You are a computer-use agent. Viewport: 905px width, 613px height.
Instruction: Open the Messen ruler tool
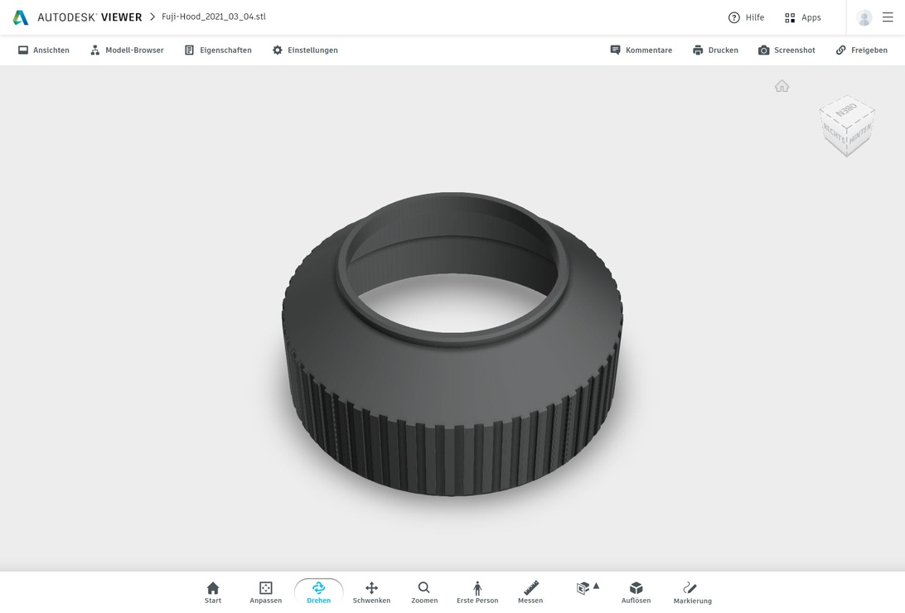530,592
